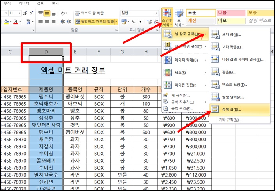The height and width of the screenshot is (191, 275).
Task: Open the 검토 ribbon tab
Action: coord(40,3)
